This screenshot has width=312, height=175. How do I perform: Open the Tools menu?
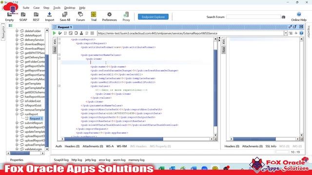[57, 8]
